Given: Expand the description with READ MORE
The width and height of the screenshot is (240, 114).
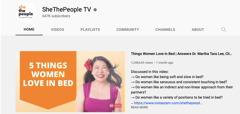Looking at the screenshot, I should point(139,107).
